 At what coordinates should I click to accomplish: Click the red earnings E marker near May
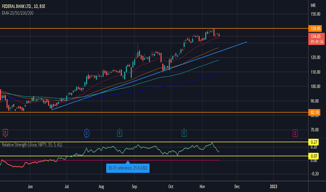pos(5,133)
